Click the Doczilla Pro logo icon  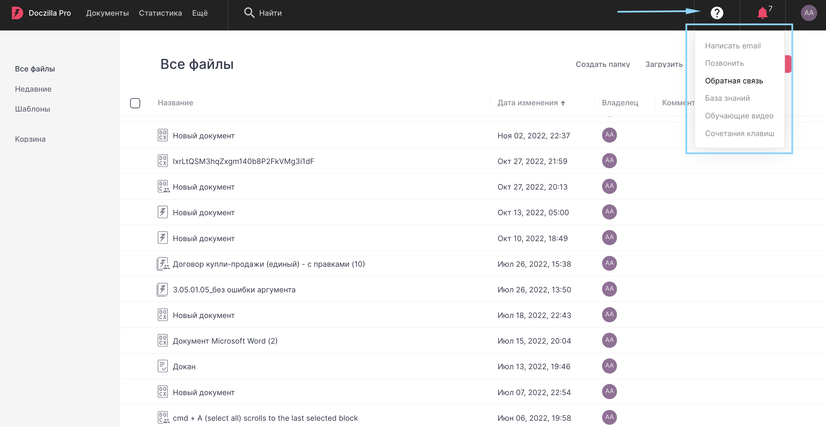17,13
